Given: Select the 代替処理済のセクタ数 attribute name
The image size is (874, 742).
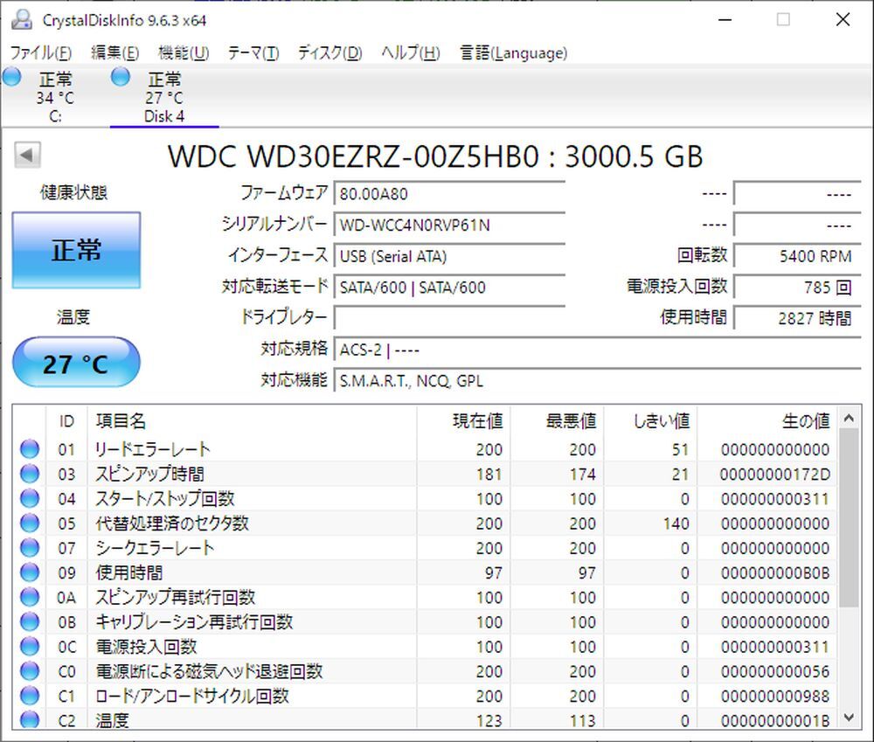Looking at the screenshot, I should pyautogui.click(x=171, y=523).
